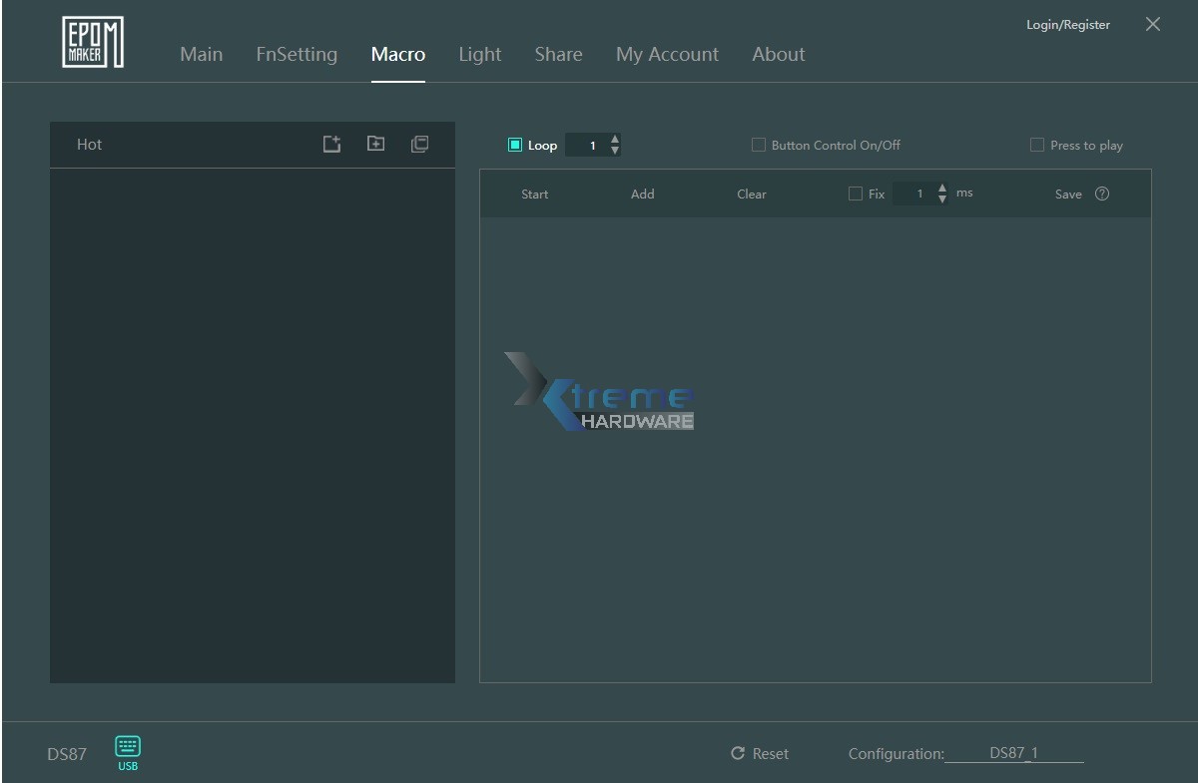This screenshot has width=1198, height=783.
Task: Open help via the question mark icon
Action: tap(1102, 194)
